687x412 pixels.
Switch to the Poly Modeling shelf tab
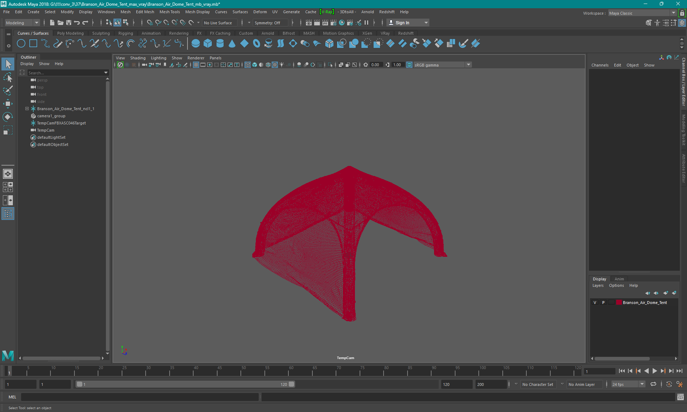pyautogui.click(x=70, y=33)
